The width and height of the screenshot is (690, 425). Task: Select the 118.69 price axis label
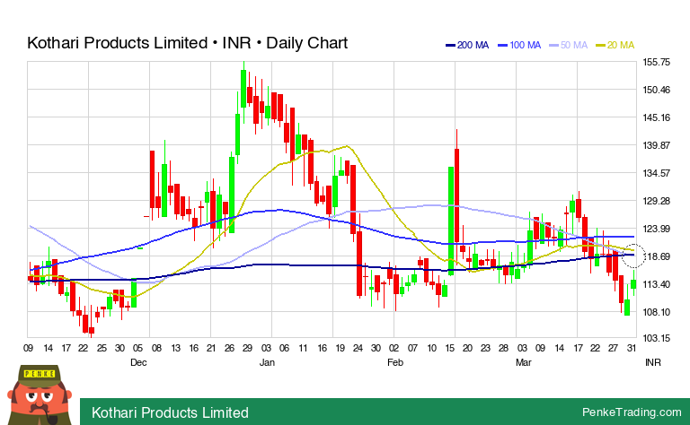657,256
